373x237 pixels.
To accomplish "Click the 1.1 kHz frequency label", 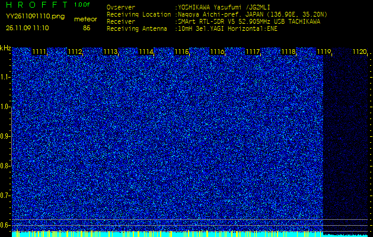I will tap(5, 77).
